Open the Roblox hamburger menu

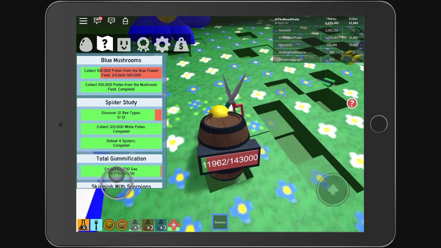coord(83,21)
